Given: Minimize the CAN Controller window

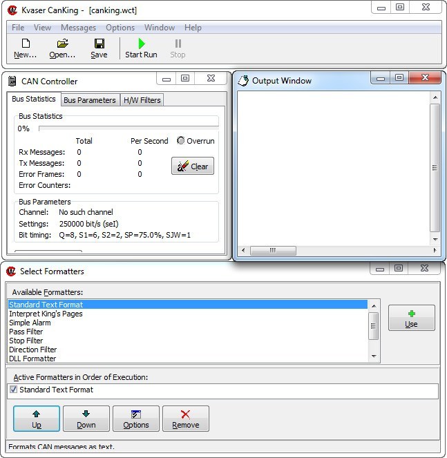Looking at the screenshot, I should point(167,78).
